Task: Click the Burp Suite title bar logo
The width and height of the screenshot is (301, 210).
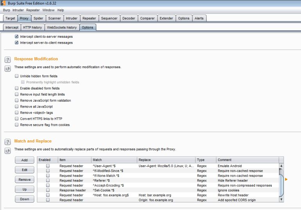Action: 3,3
